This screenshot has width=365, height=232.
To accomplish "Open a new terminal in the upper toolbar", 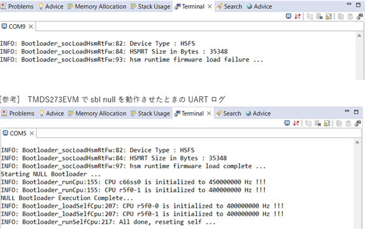I will click(x=289, y=17).
